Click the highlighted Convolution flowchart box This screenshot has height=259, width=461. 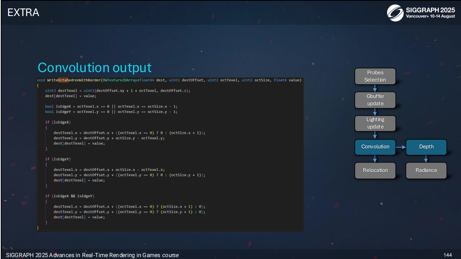point(375,147)
